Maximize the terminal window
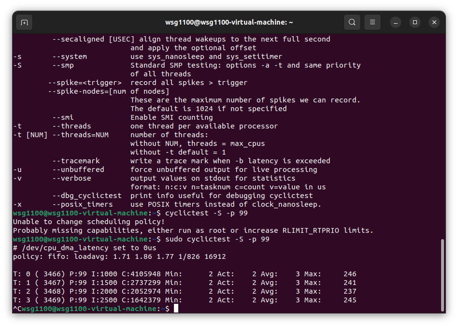 click(415, 22)
